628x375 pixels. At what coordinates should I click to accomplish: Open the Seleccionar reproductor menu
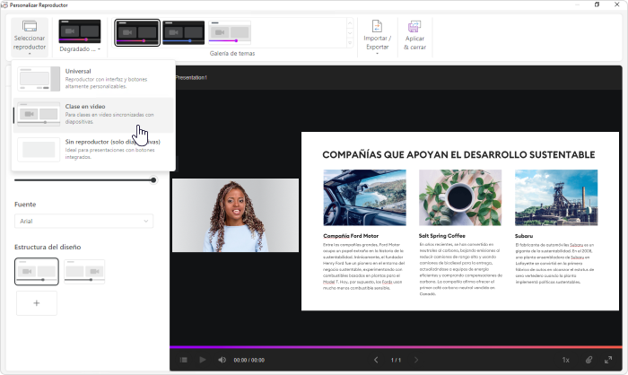point(30,37)
